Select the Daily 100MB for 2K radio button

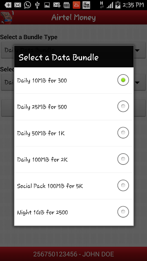(x=123, y=159)
